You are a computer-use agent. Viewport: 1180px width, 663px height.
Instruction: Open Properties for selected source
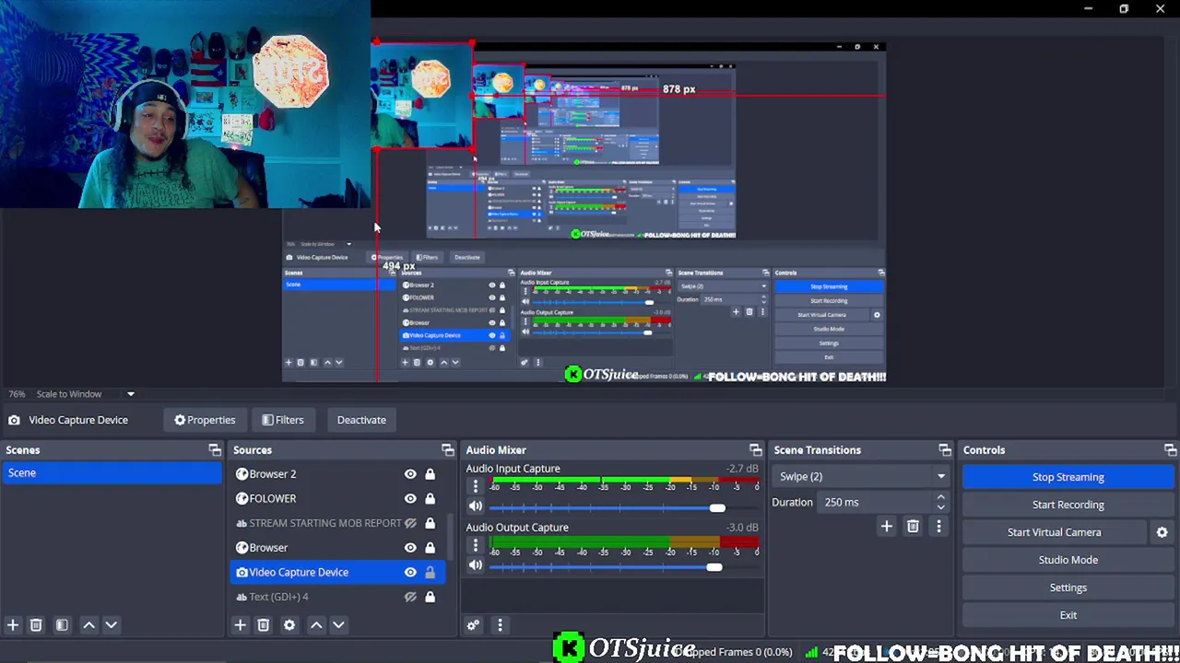205,420
